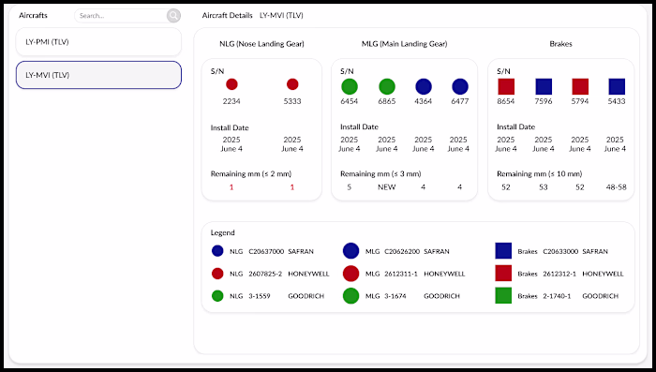656x372 pixels.
Task: Click serial number 4364
Action: (x=424, y=101)
